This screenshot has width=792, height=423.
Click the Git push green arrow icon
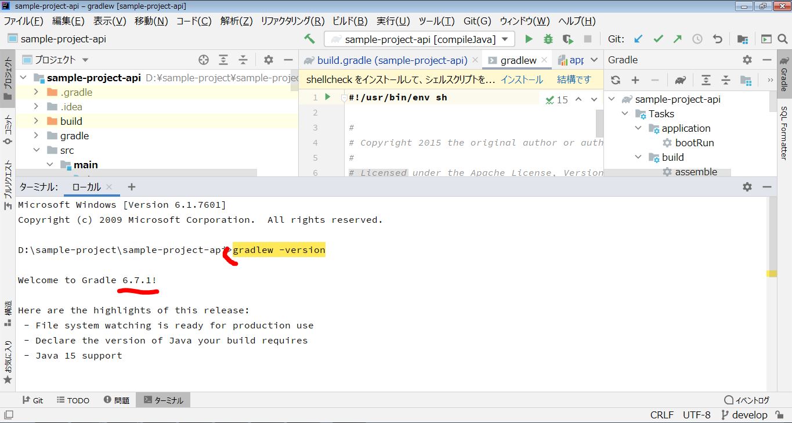677,38
